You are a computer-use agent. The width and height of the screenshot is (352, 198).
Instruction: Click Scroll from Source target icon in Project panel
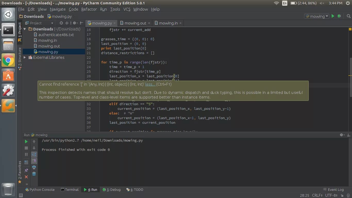61,23
